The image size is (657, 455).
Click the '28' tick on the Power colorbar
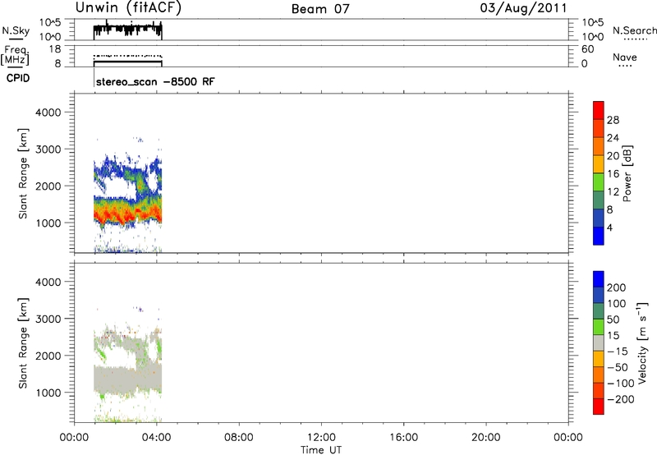tap(613, 120)
